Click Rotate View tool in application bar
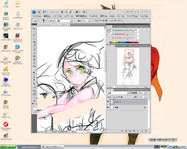 click(71, 12)
